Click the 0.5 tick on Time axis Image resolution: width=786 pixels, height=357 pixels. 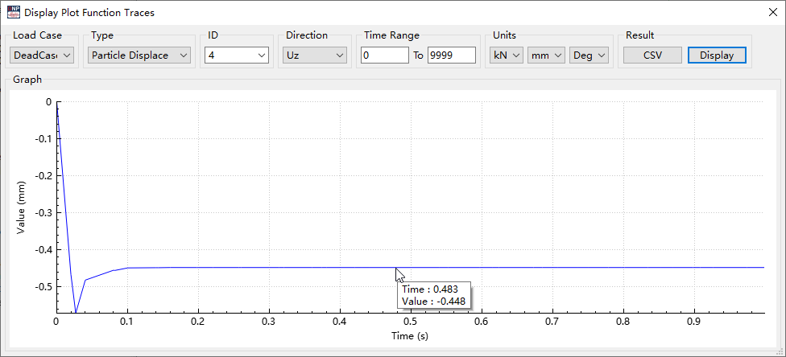pyautogui.click(x=411, y=322)
